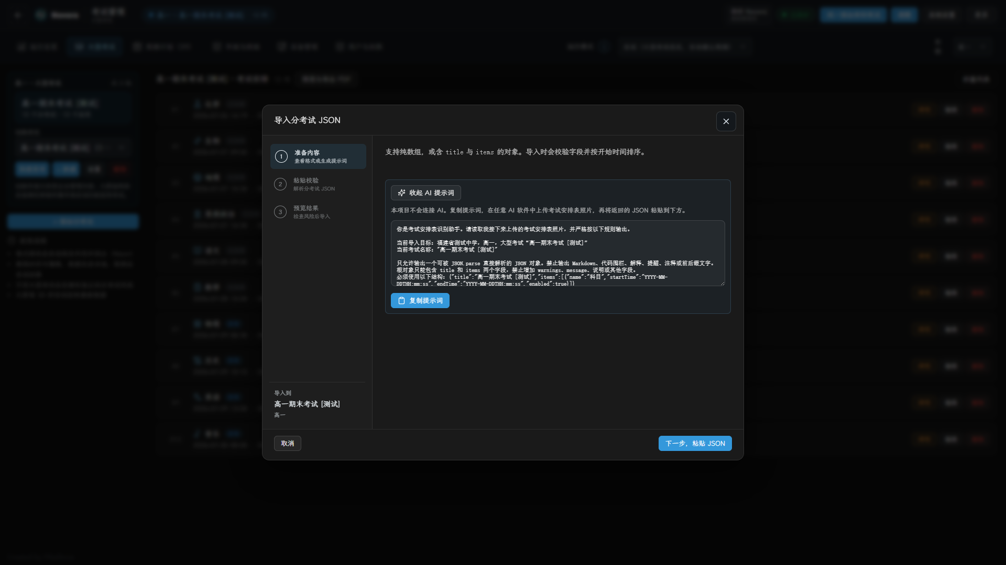Screen dimensions: 1006x565
Task: Click the prompt textarea resize handle
Action: tap(722, 283)
